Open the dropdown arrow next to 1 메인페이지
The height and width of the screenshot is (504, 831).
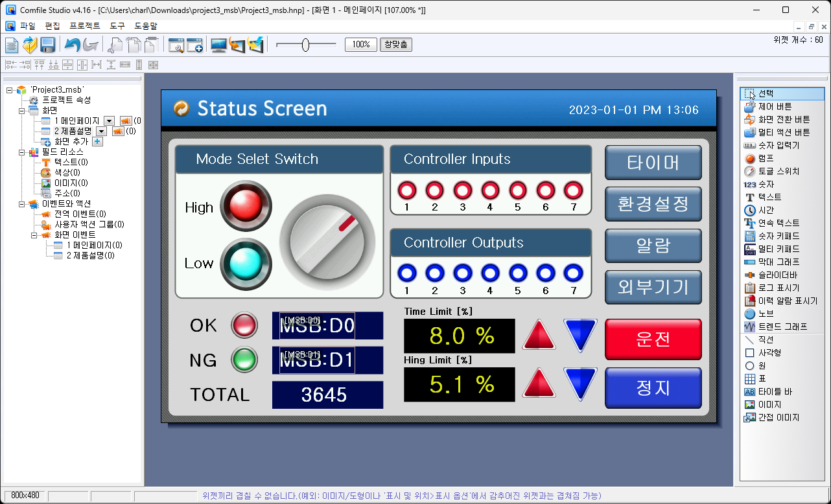[x=109, y=120]
